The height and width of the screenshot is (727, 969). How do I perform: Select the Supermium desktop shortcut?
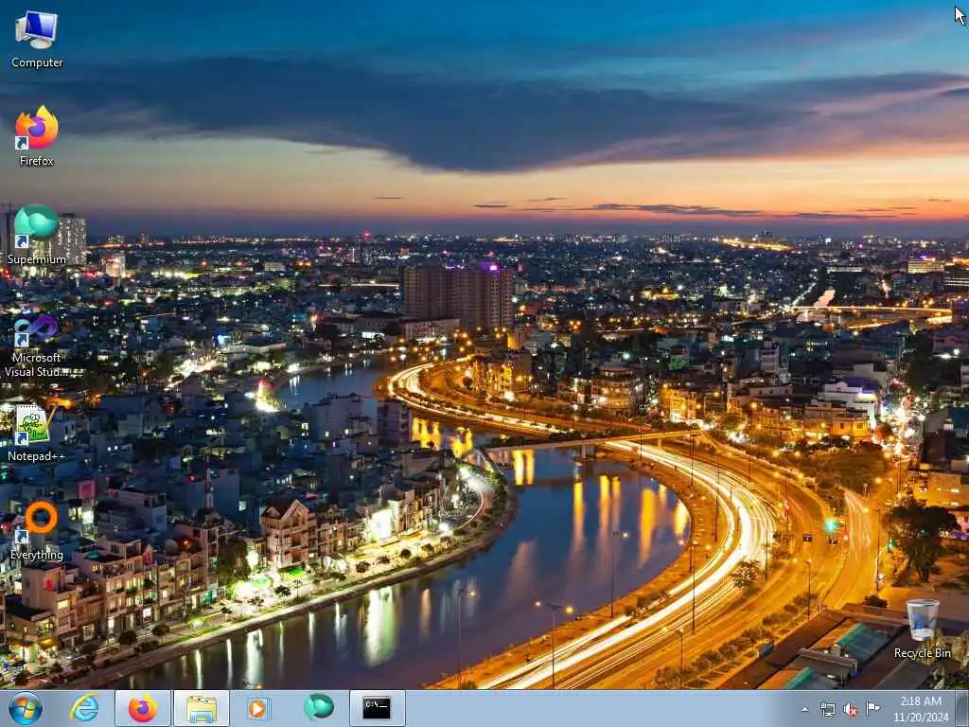click(x=37, y=235)
